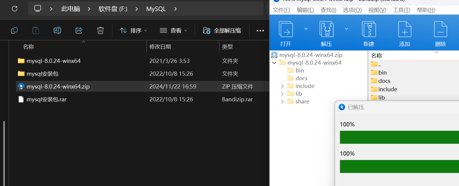
Task: Click the 名称 column header in Bandizip list
Action: tap(377, 56)
